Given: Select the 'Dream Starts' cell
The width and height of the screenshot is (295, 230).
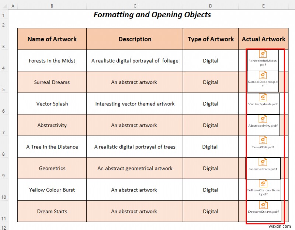Looking at the screenshot, I should tap(52, 211).
